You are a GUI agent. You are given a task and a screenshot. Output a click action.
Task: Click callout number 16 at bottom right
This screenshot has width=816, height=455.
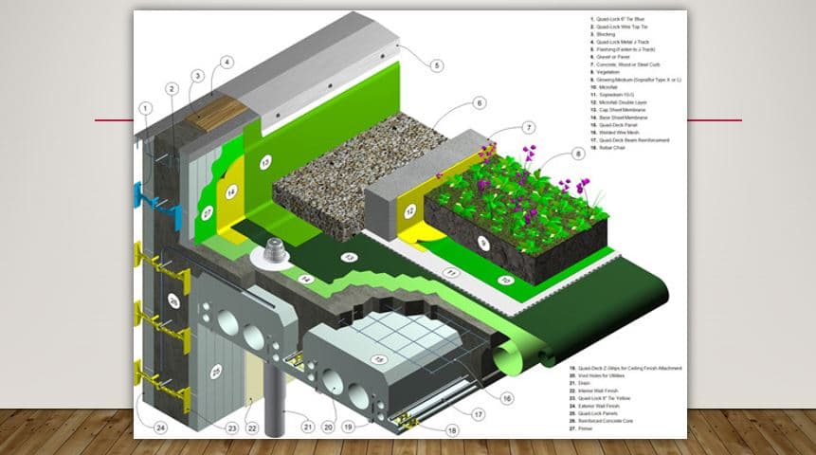506,399
